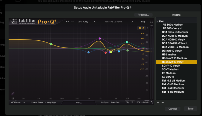Open the 12 dB display range dropdown

[141, 28]
